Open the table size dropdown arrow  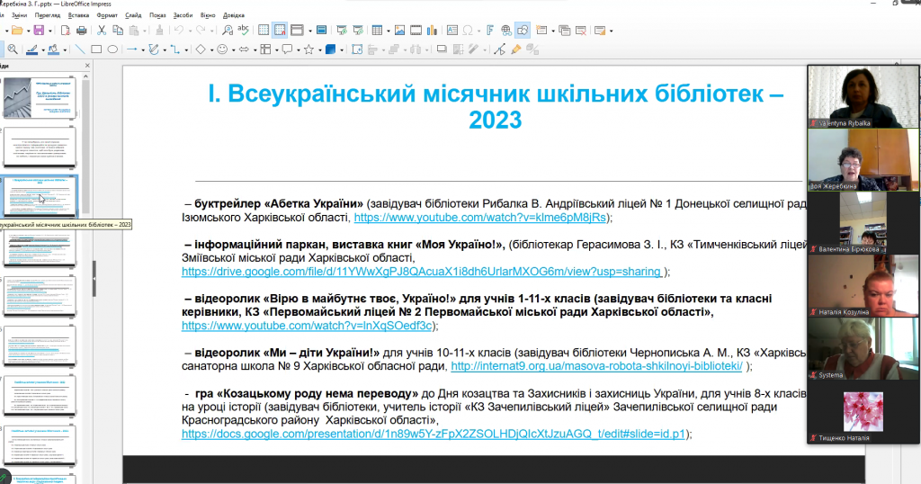point(389,31)
